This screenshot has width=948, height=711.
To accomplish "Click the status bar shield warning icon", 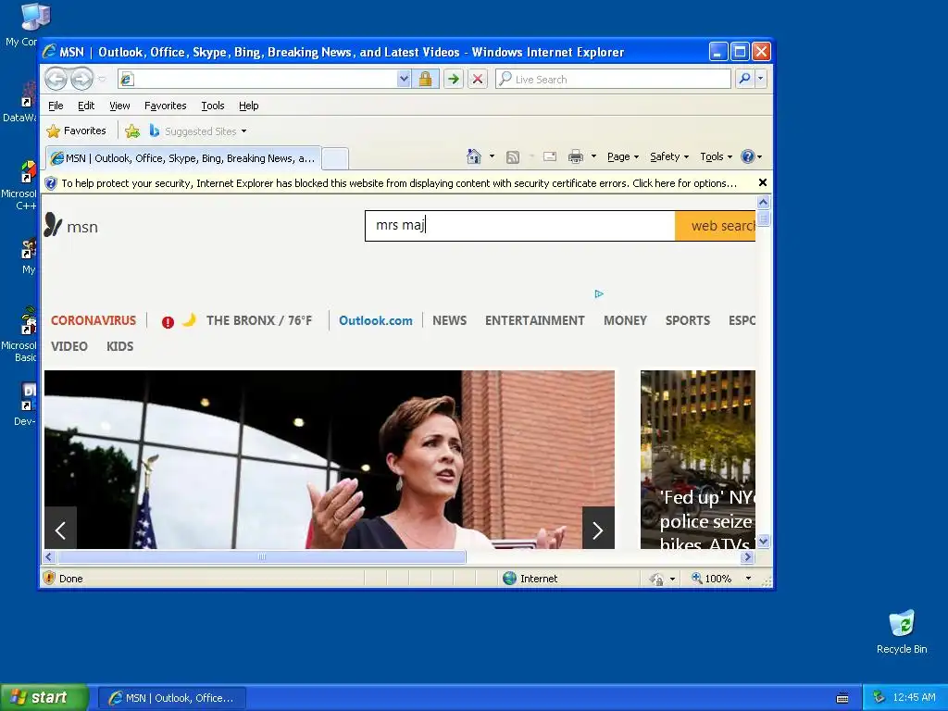I will (50, 578).
